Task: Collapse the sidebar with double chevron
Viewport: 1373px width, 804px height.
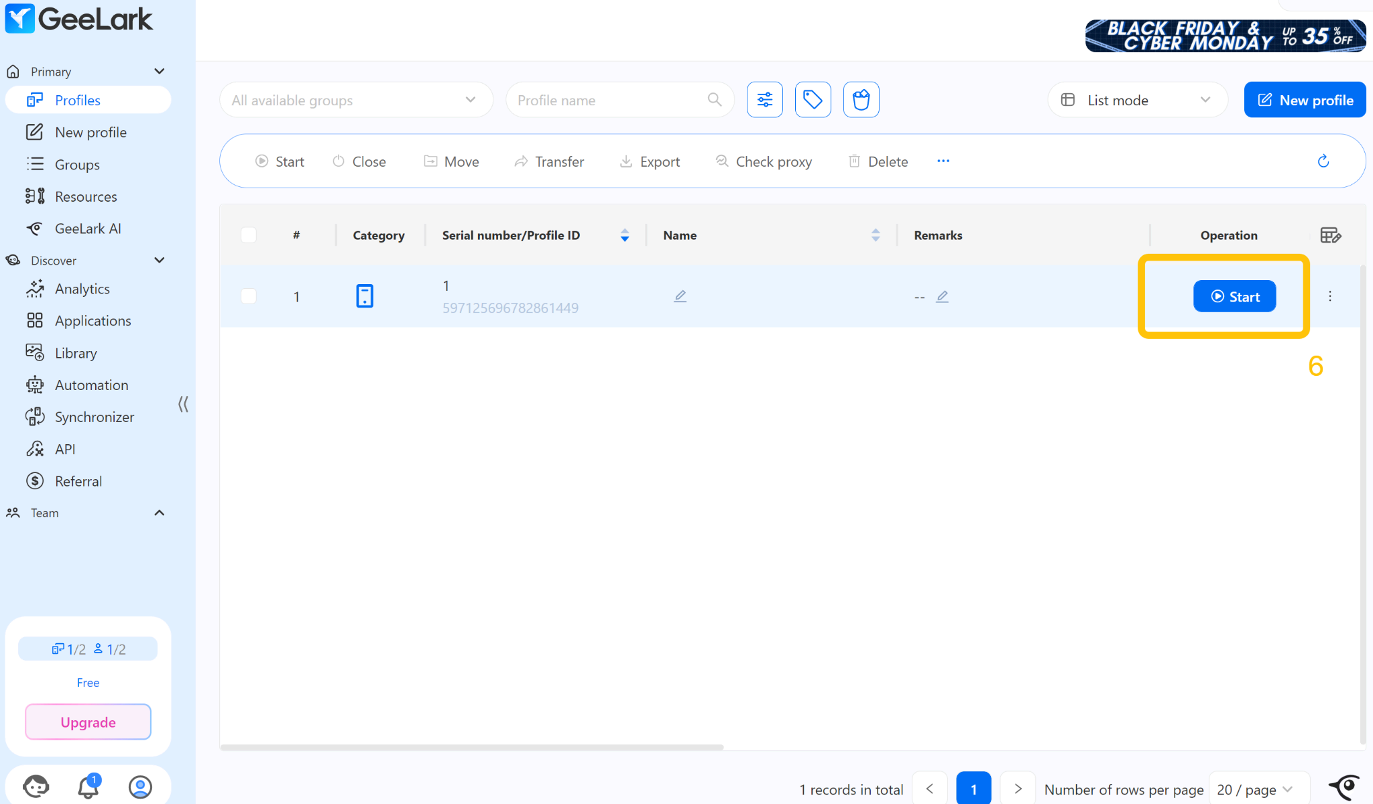Action: [183, 404]
